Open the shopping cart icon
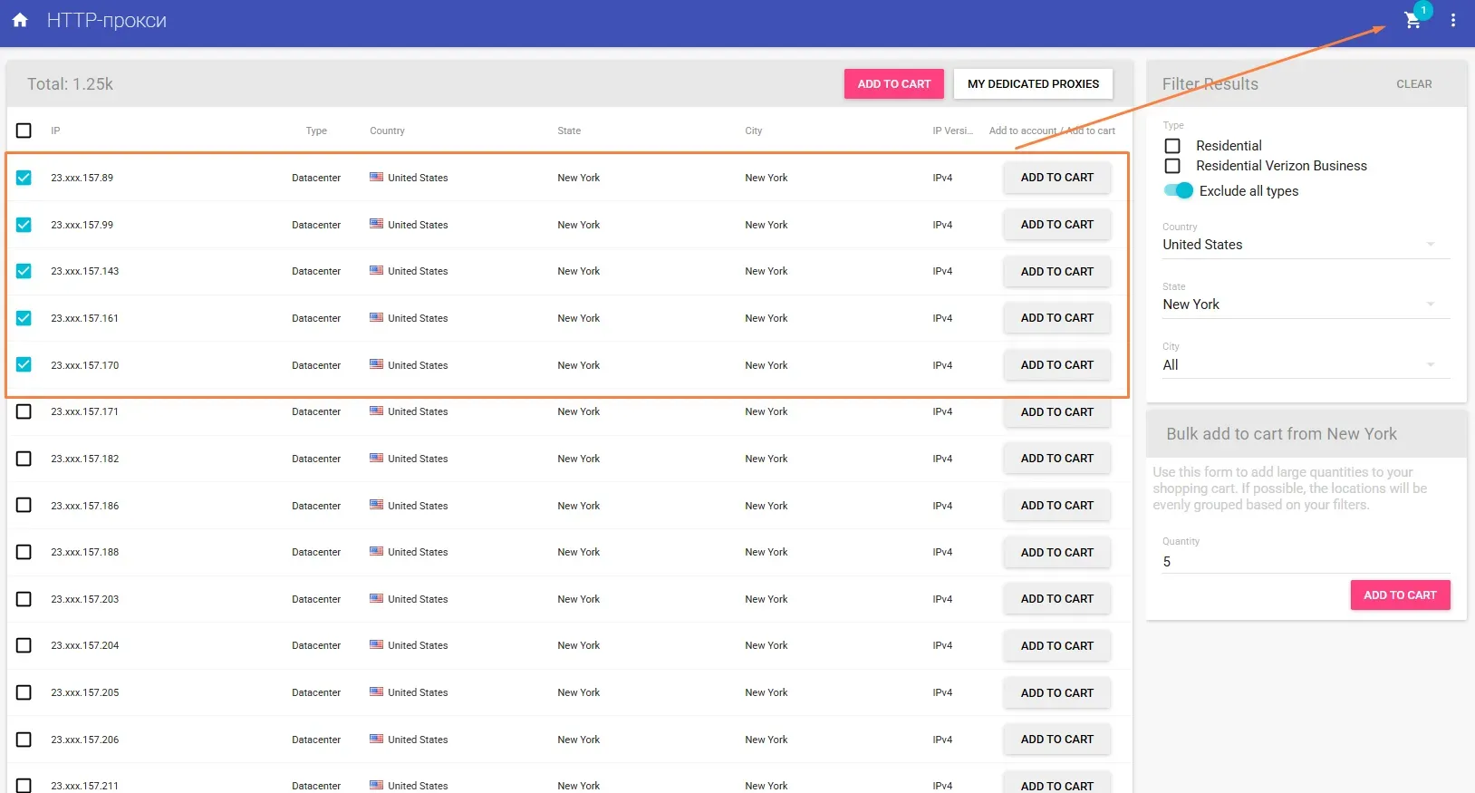 (x=1412, y=21)
